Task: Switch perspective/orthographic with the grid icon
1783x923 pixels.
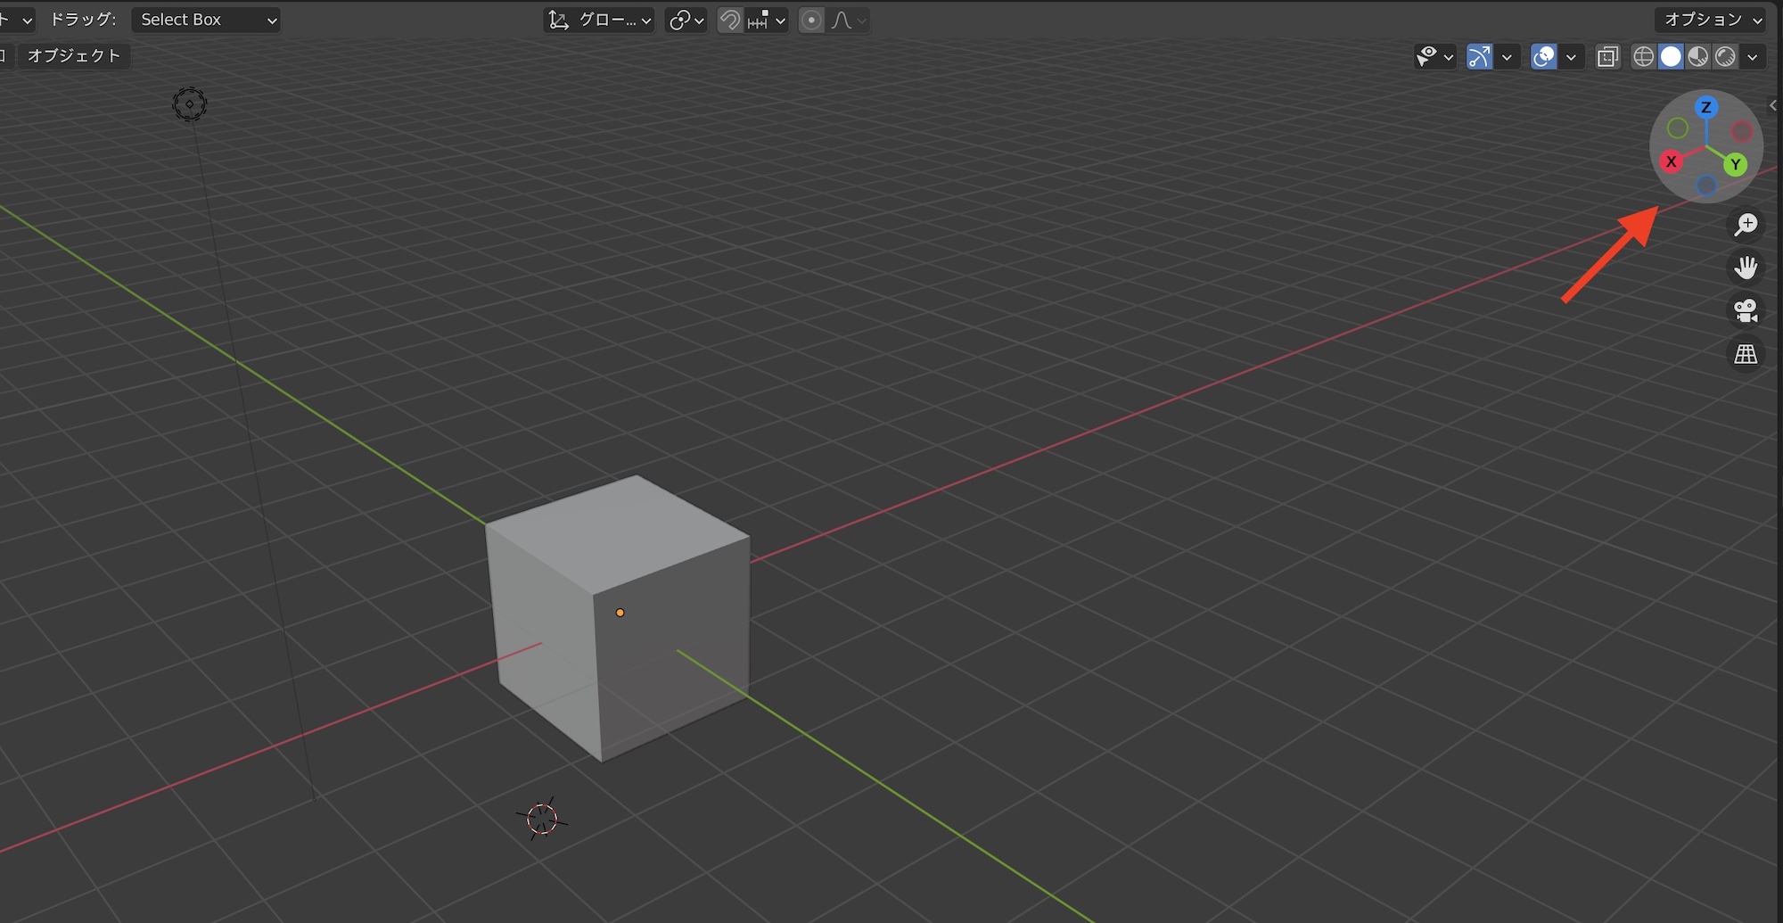Action: click(x=1746, y=354)
